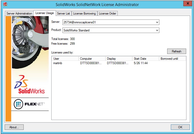Image resolution: width=194 pixels, height=134 pixels.
Task: Expand the Server dropdown arrow
Action: pyautogui.click(x=157, y=22)
